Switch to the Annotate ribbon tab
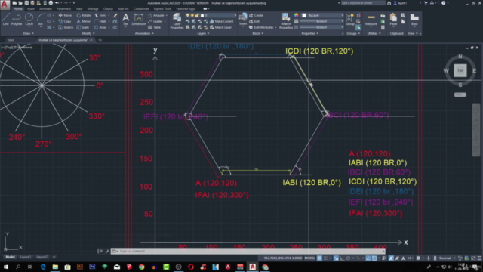The image size is (483, 272). coord(45,8)
